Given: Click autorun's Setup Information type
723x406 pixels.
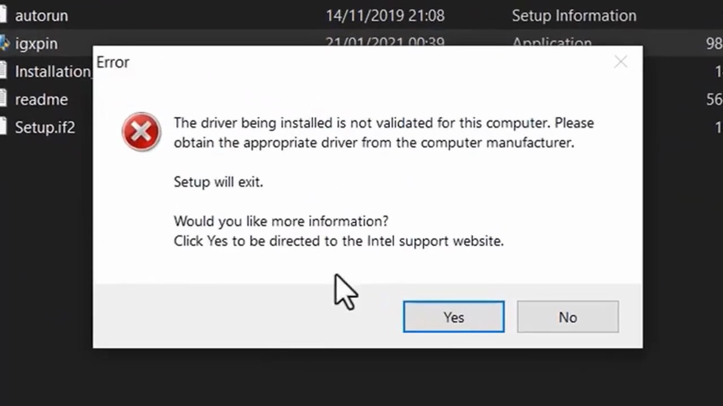Looking at the screenshot, I should 574,16.
